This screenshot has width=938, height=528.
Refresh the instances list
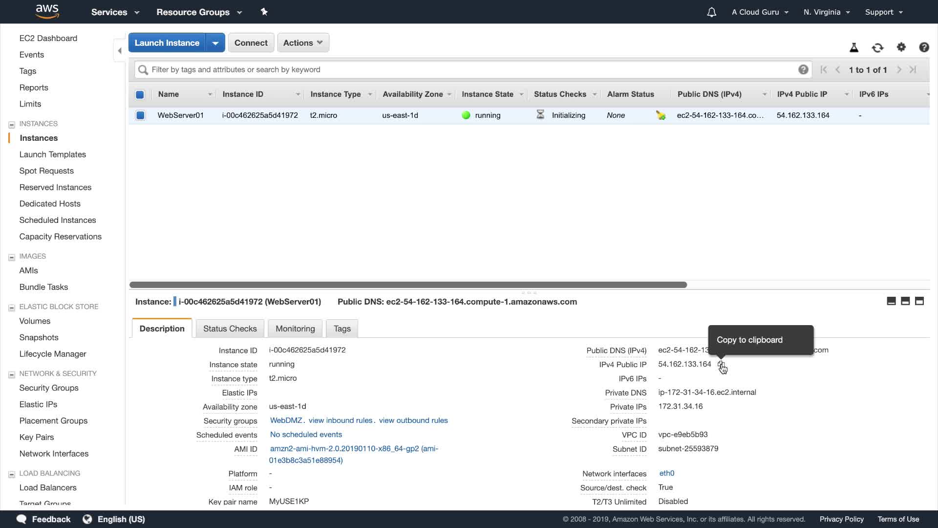[877, 47]
